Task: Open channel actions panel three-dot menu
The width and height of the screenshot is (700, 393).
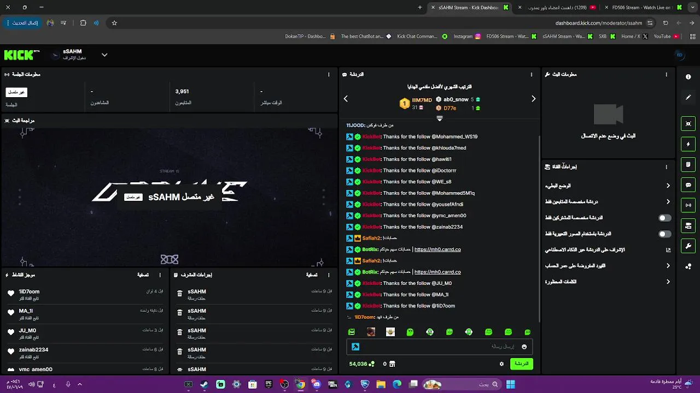Action: click(666, 167)
